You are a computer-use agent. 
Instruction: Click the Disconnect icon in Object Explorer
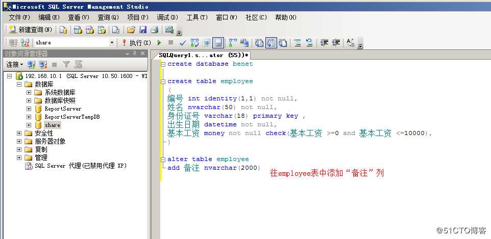pos(43,64)
